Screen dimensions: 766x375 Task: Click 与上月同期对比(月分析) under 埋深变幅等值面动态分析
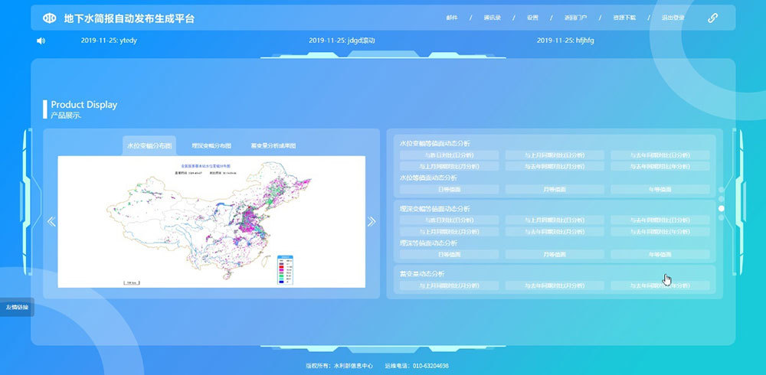pos(450,231)
